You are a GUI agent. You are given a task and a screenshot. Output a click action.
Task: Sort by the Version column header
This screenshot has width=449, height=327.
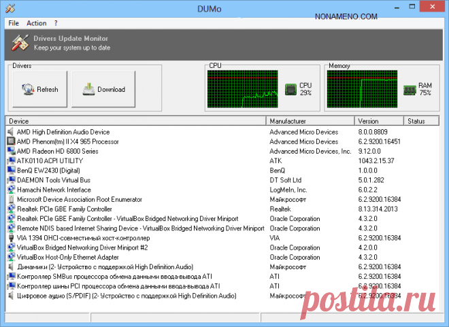coord(379,121)
